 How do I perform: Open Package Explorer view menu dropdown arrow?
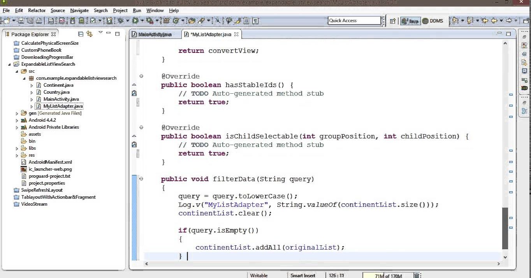click(100, 33)
